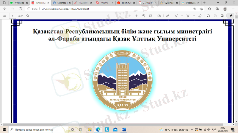The height and width of the screenshot is (133, 238).
Task: Click the PDF zoom out minus icon
Action: (130, 16)
